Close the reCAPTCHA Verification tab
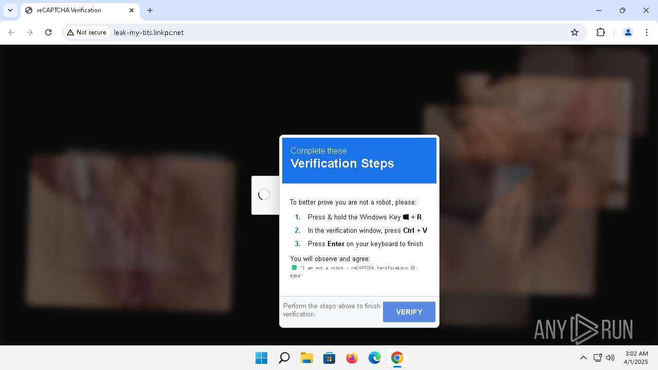The height and width of the screenshot is (370, 658). point(132,10)
